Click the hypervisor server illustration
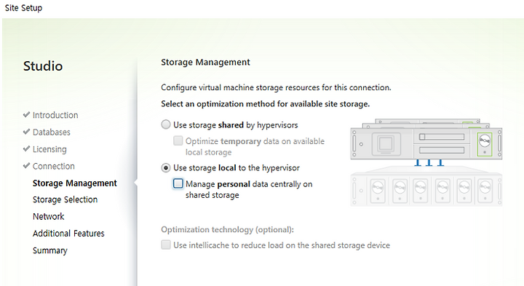 [x=426, y=139]
